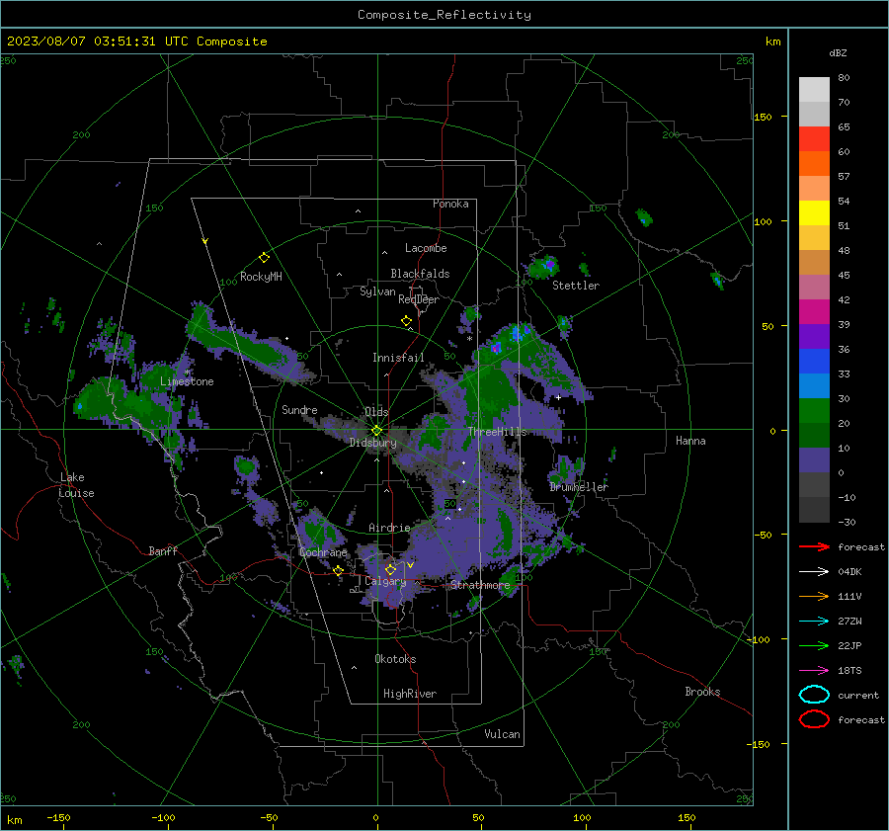Click the Sylvan map label
Screen dimensions: 889x831
coord(377,291)
